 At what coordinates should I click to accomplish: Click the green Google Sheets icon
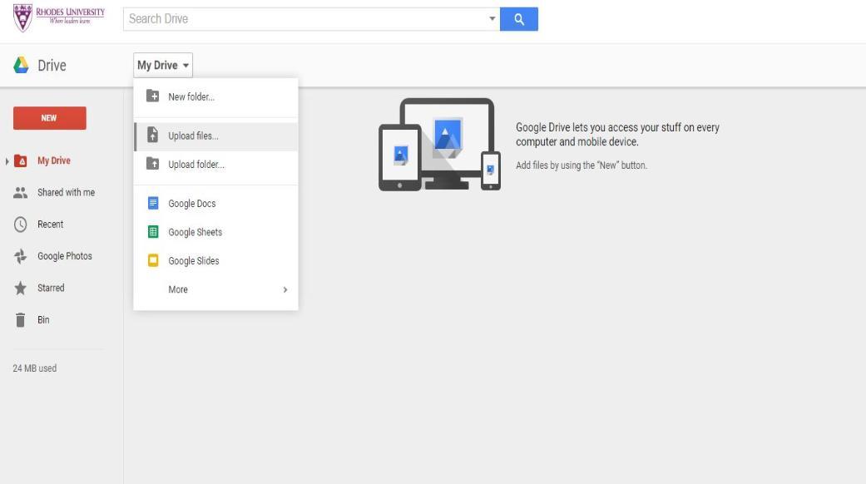[x=153, y=232]
